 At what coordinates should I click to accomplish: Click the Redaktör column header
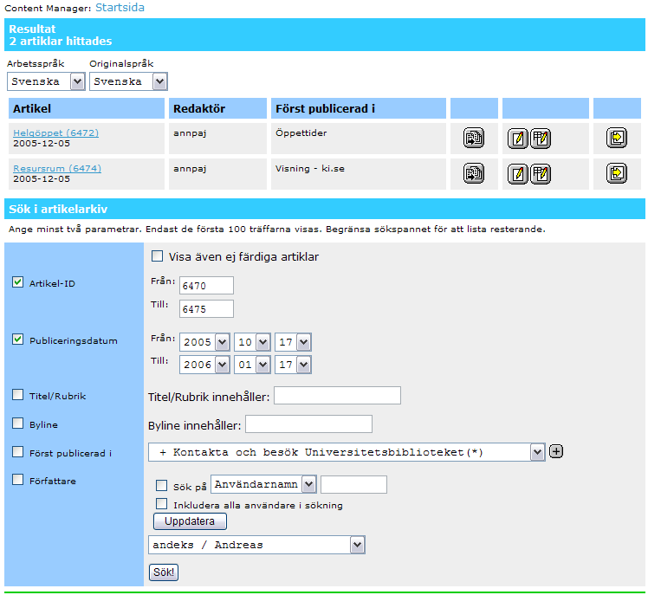[217, 108]
